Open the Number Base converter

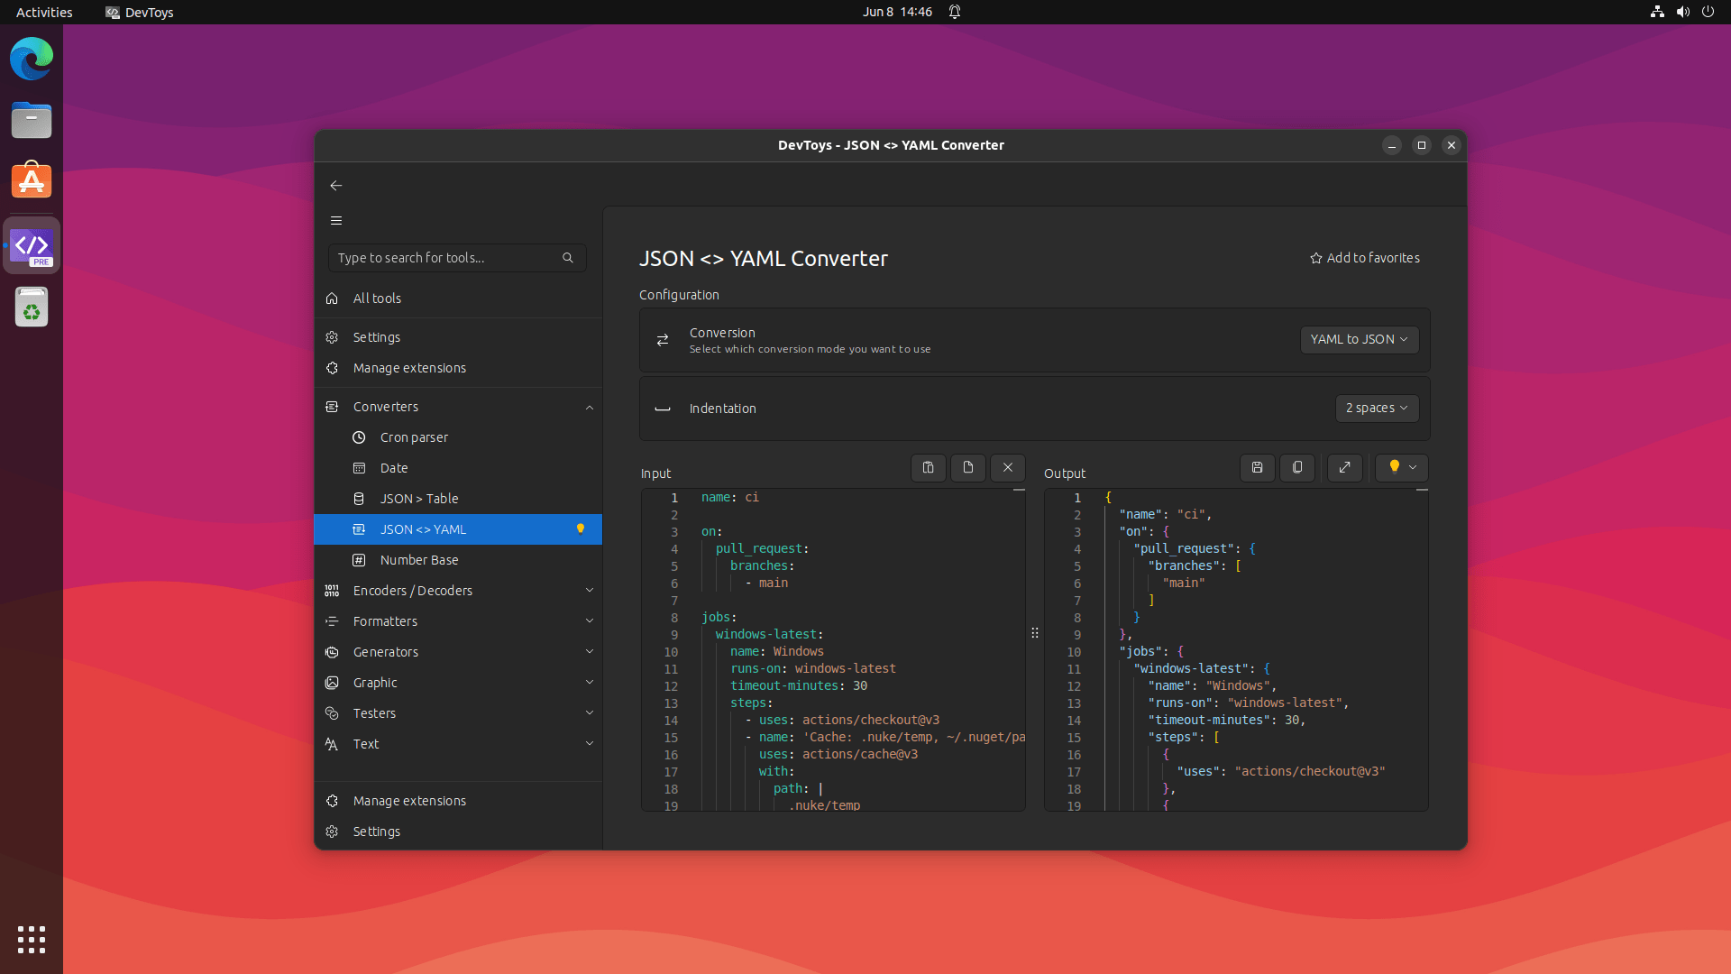[x=417, y=559]
